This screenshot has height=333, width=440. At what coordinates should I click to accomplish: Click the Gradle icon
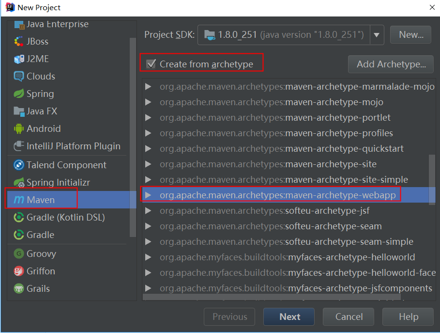point(19,235)
